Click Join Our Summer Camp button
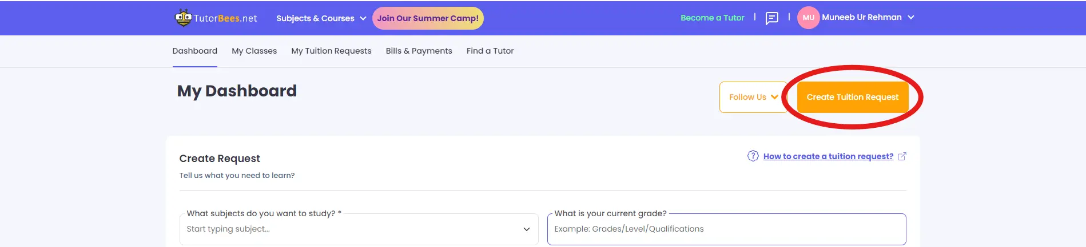 [x=428, y=18]
